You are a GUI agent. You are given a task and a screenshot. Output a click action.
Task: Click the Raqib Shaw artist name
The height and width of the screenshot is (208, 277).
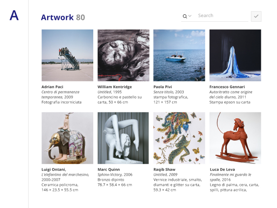(x=164, y=170)
